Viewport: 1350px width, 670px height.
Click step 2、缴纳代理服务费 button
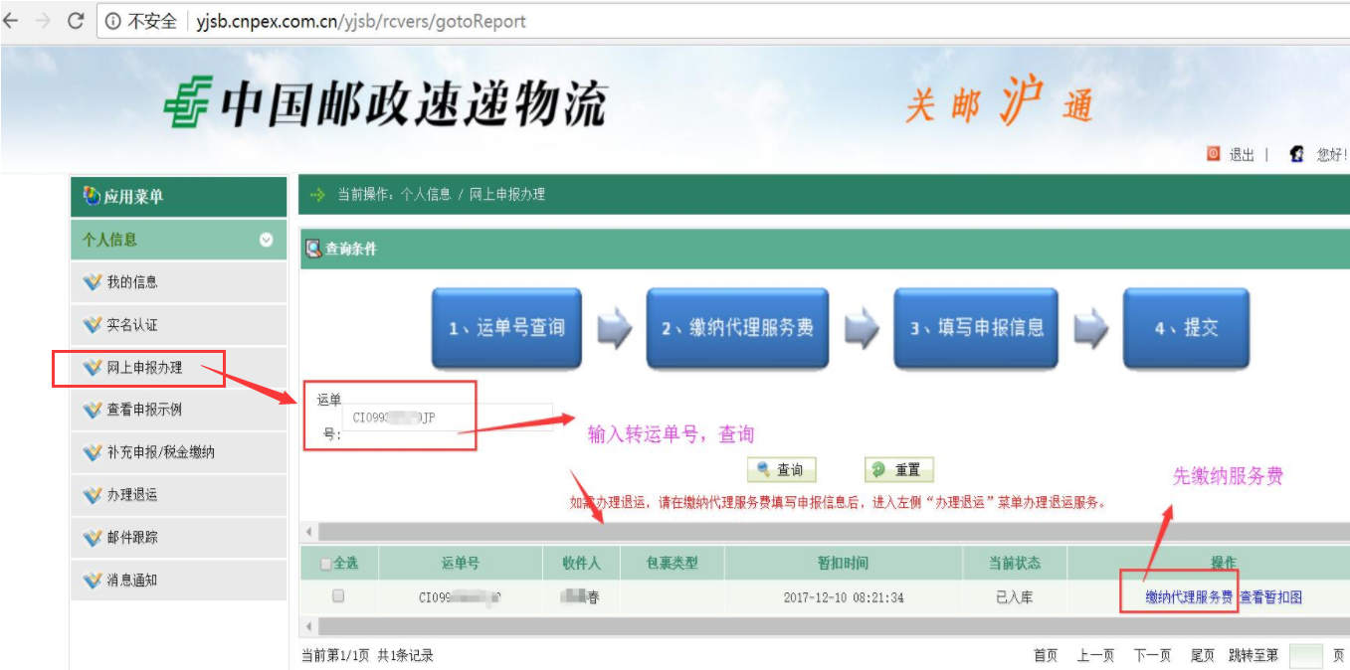(x=737, y=328)
